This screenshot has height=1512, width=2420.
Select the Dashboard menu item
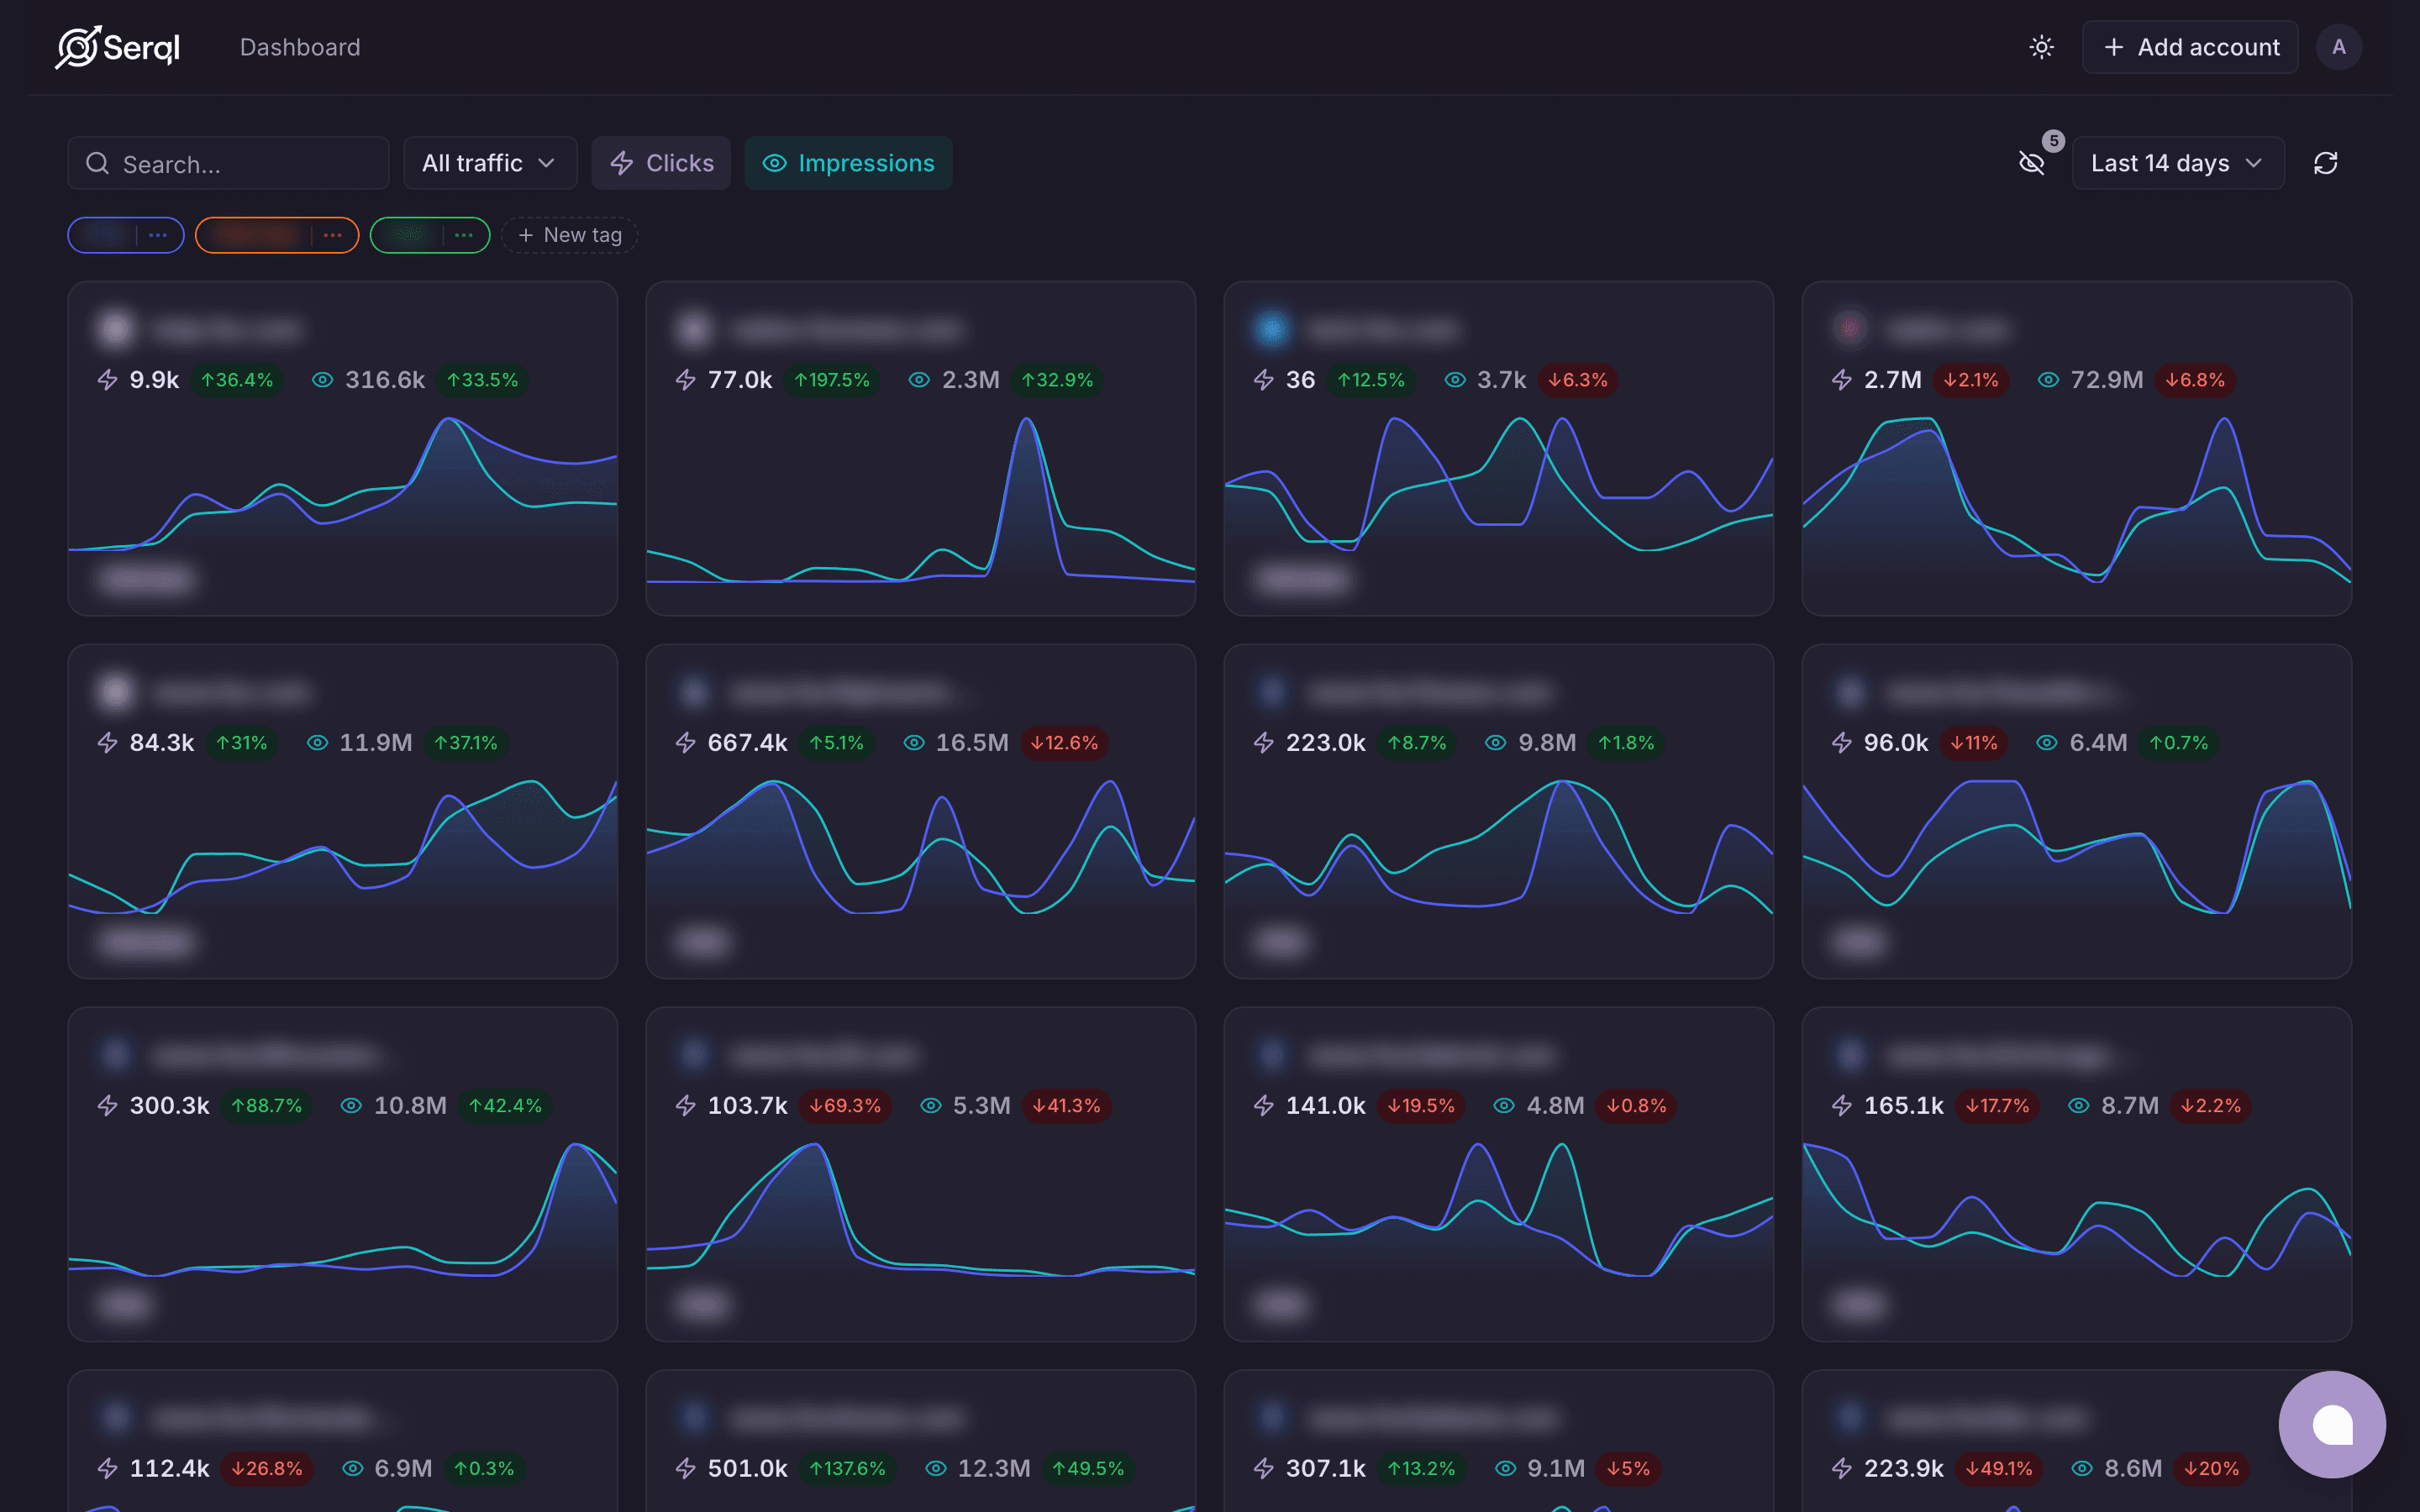click(300, 46)
